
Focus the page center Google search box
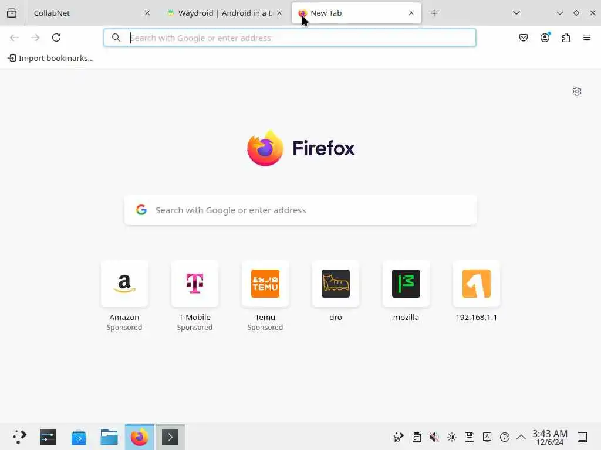300,210
